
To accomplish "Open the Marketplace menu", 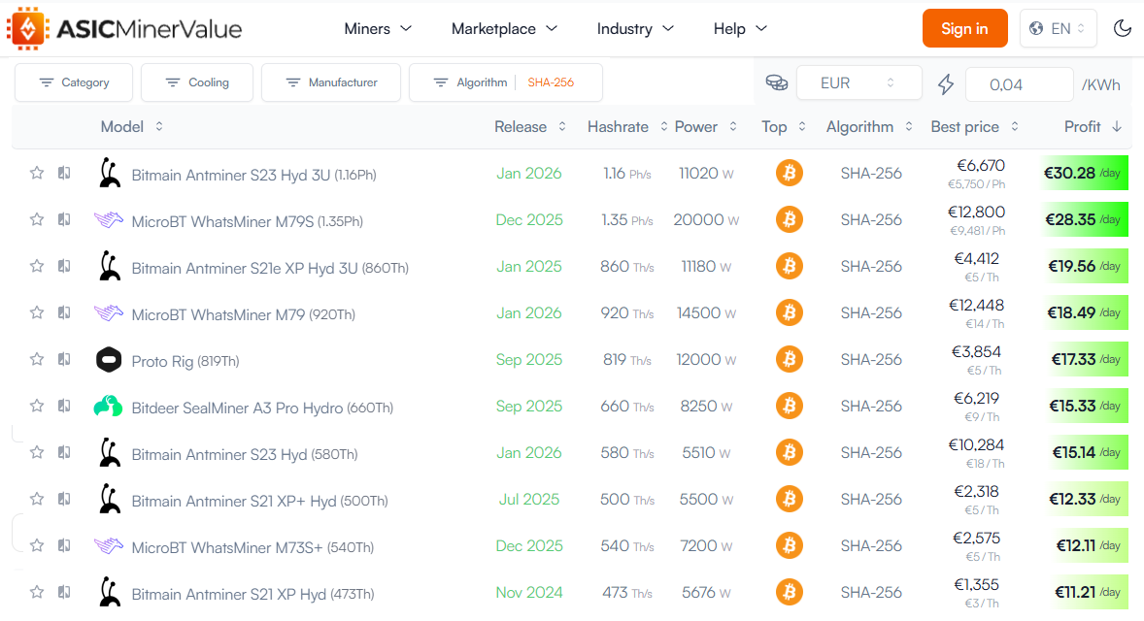I will pos(504,28).
